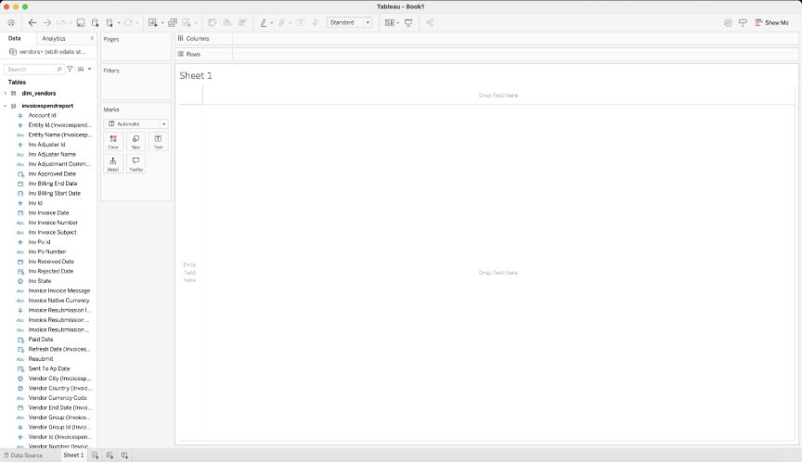Toggle the data pane filter icon
The image size is (802, 462).
[70, 69]
